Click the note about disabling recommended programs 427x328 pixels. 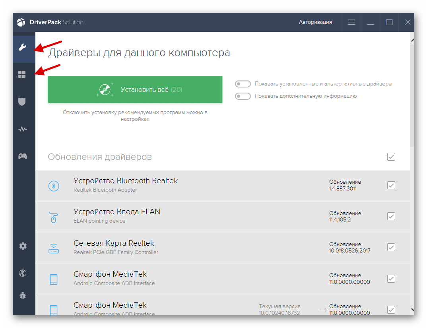coord(135,116)
